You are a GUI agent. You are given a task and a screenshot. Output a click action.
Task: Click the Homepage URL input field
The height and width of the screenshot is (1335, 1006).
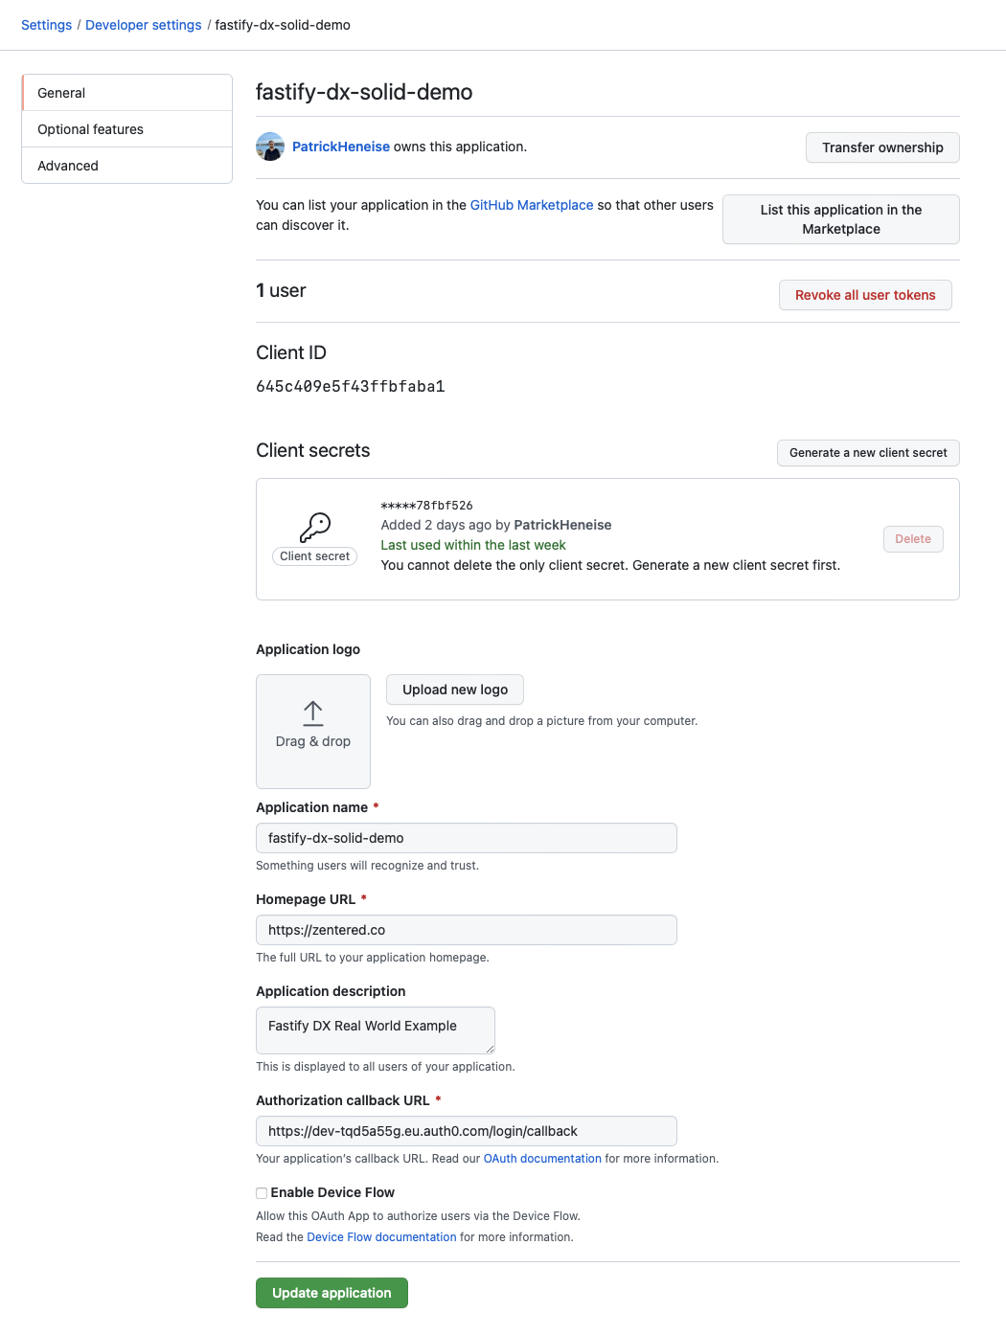point(466,929)
